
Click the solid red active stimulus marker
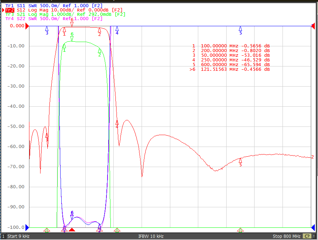click(x=72, y=230)
